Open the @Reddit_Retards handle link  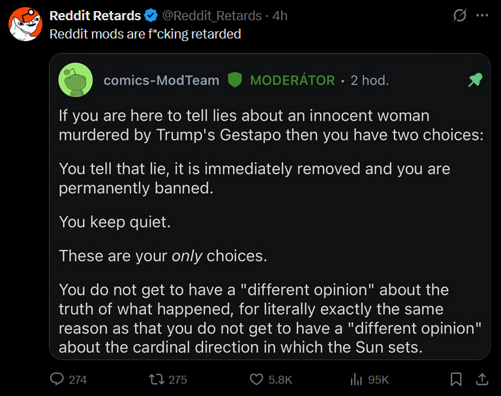pyautogui.click(x=212, y=16)
